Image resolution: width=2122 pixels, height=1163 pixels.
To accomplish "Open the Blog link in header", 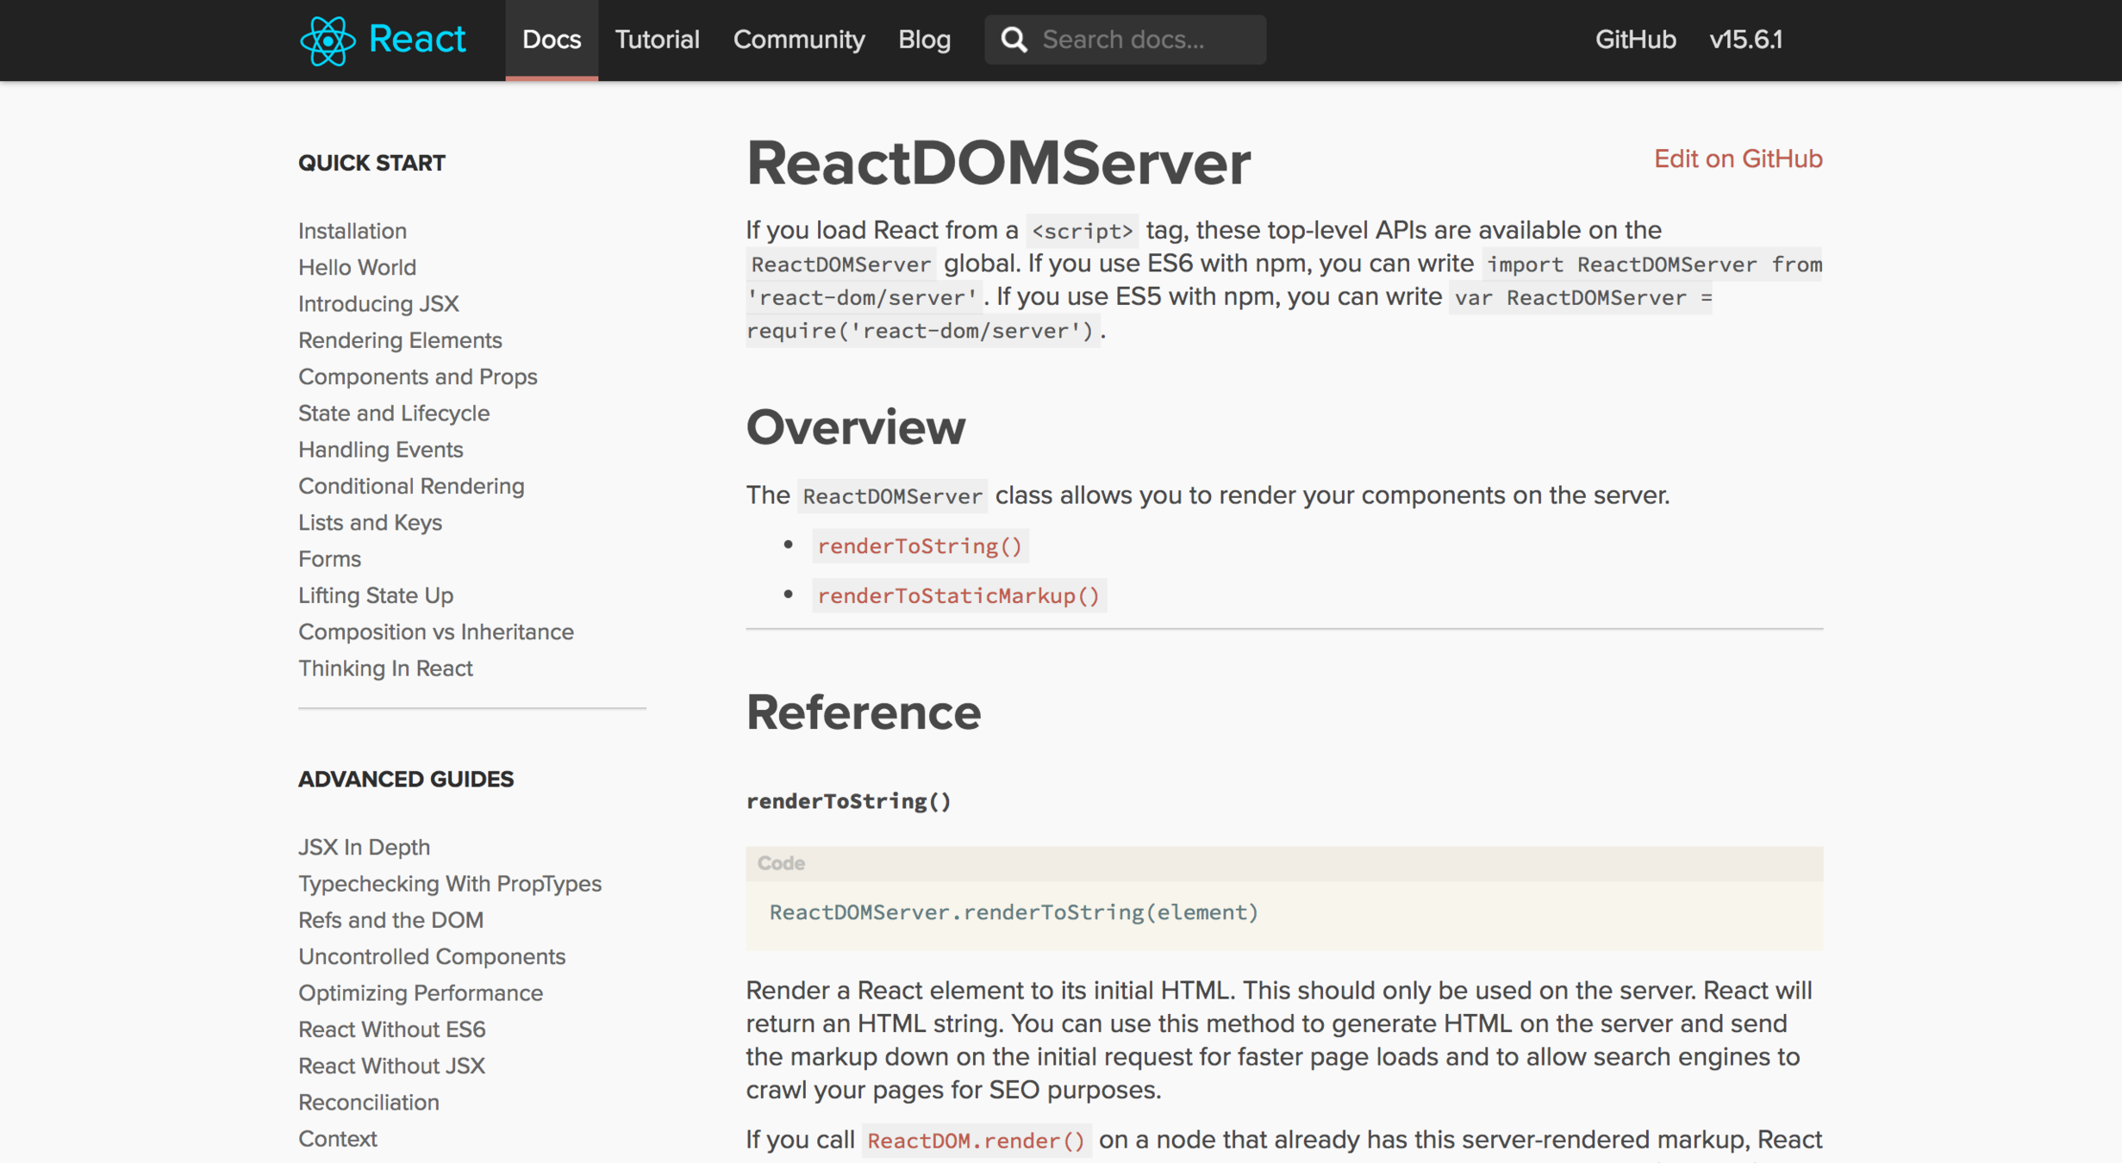I will pyautogui.click(x=924, y=40).
